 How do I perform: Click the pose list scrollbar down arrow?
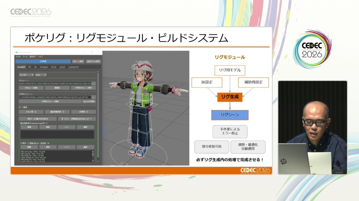point(93,161)
